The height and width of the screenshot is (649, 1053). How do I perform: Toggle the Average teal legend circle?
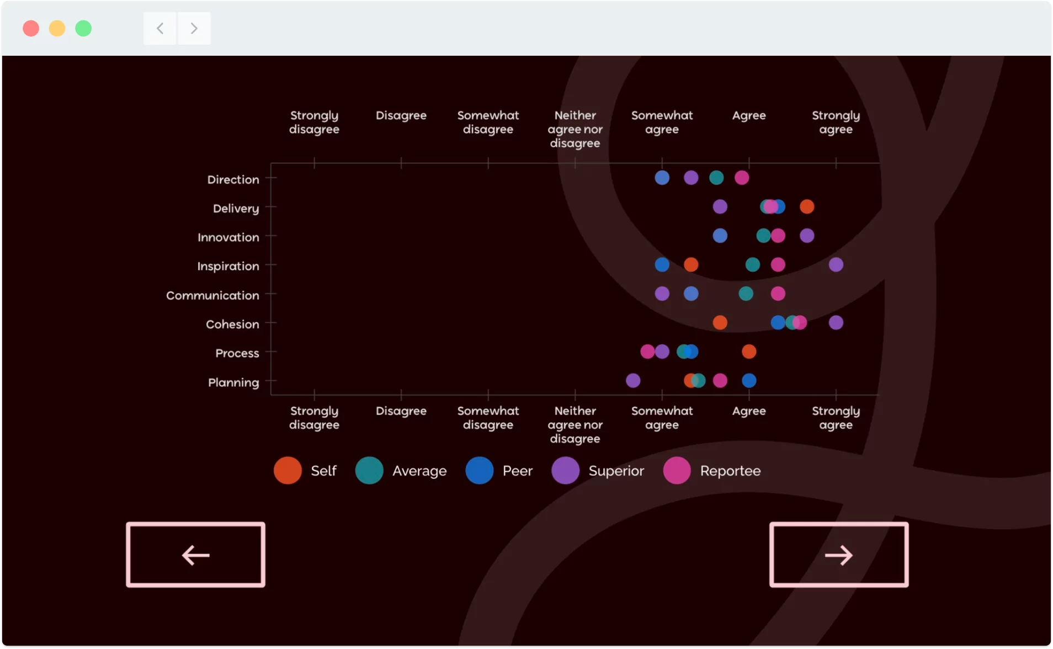[x=369, y=471]
